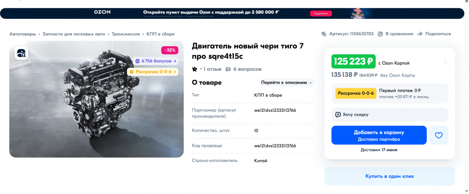Screen dimensions: 469x194
Task: Click the banner text about пункт выдачи Ozon
Action: click(x=211, y=12)
